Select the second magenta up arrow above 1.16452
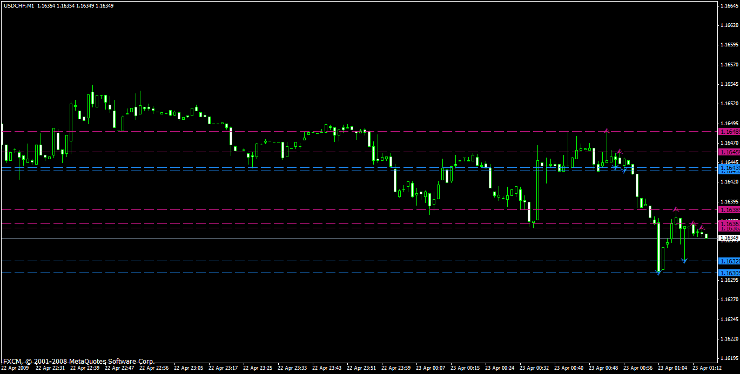The width and height of the screenshot is (740, 374). point(620,152)
